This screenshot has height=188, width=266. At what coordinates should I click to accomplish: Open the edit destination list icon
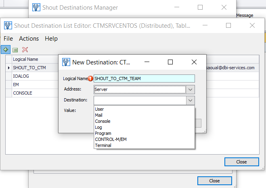(x=15, y=50)
